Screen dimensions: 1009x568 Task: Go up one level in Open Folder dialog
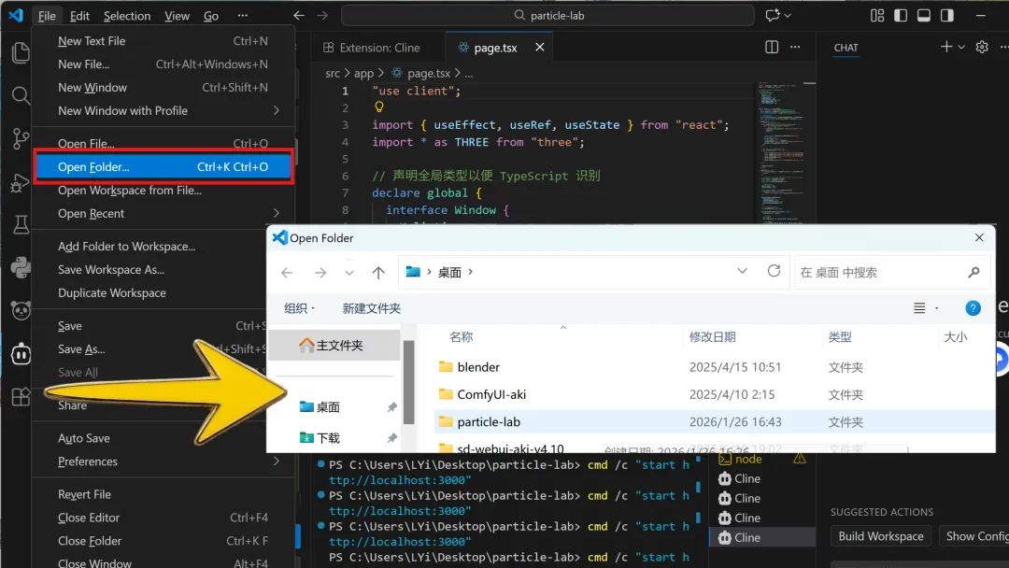pos(378,273)
